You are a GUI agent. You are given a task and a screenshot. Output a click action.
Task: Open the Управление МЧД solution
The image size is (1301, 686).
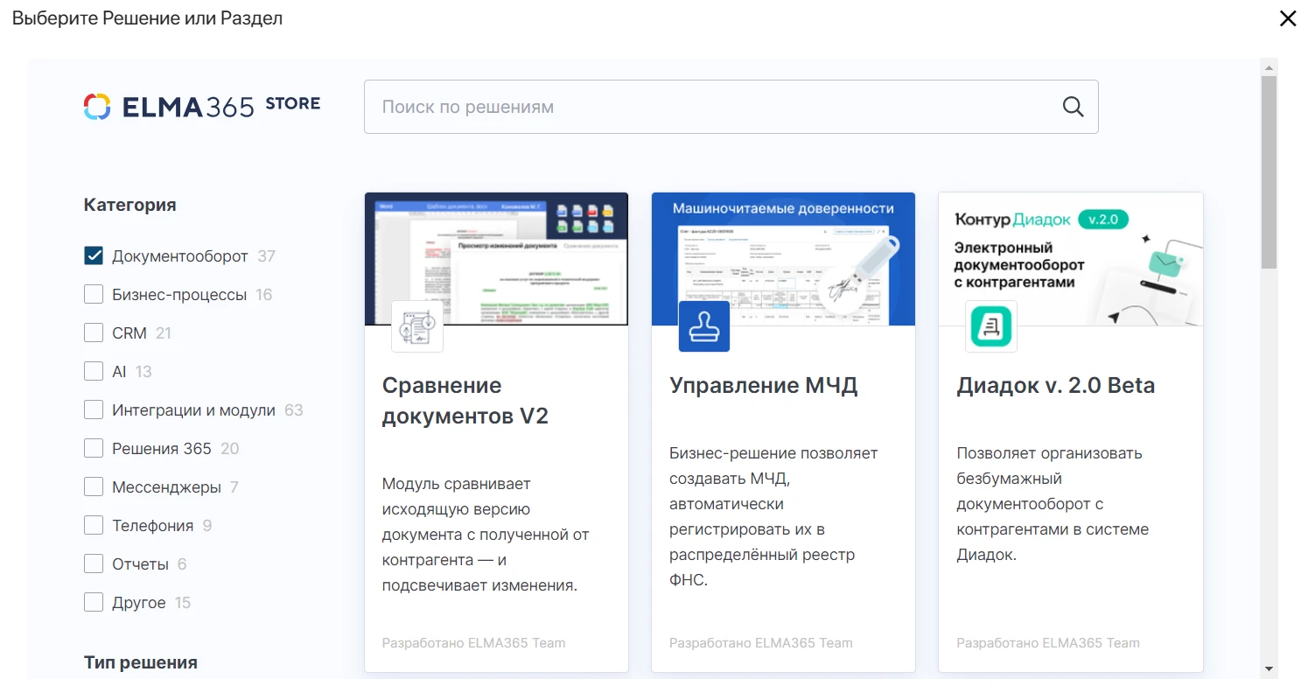point(764,384)
